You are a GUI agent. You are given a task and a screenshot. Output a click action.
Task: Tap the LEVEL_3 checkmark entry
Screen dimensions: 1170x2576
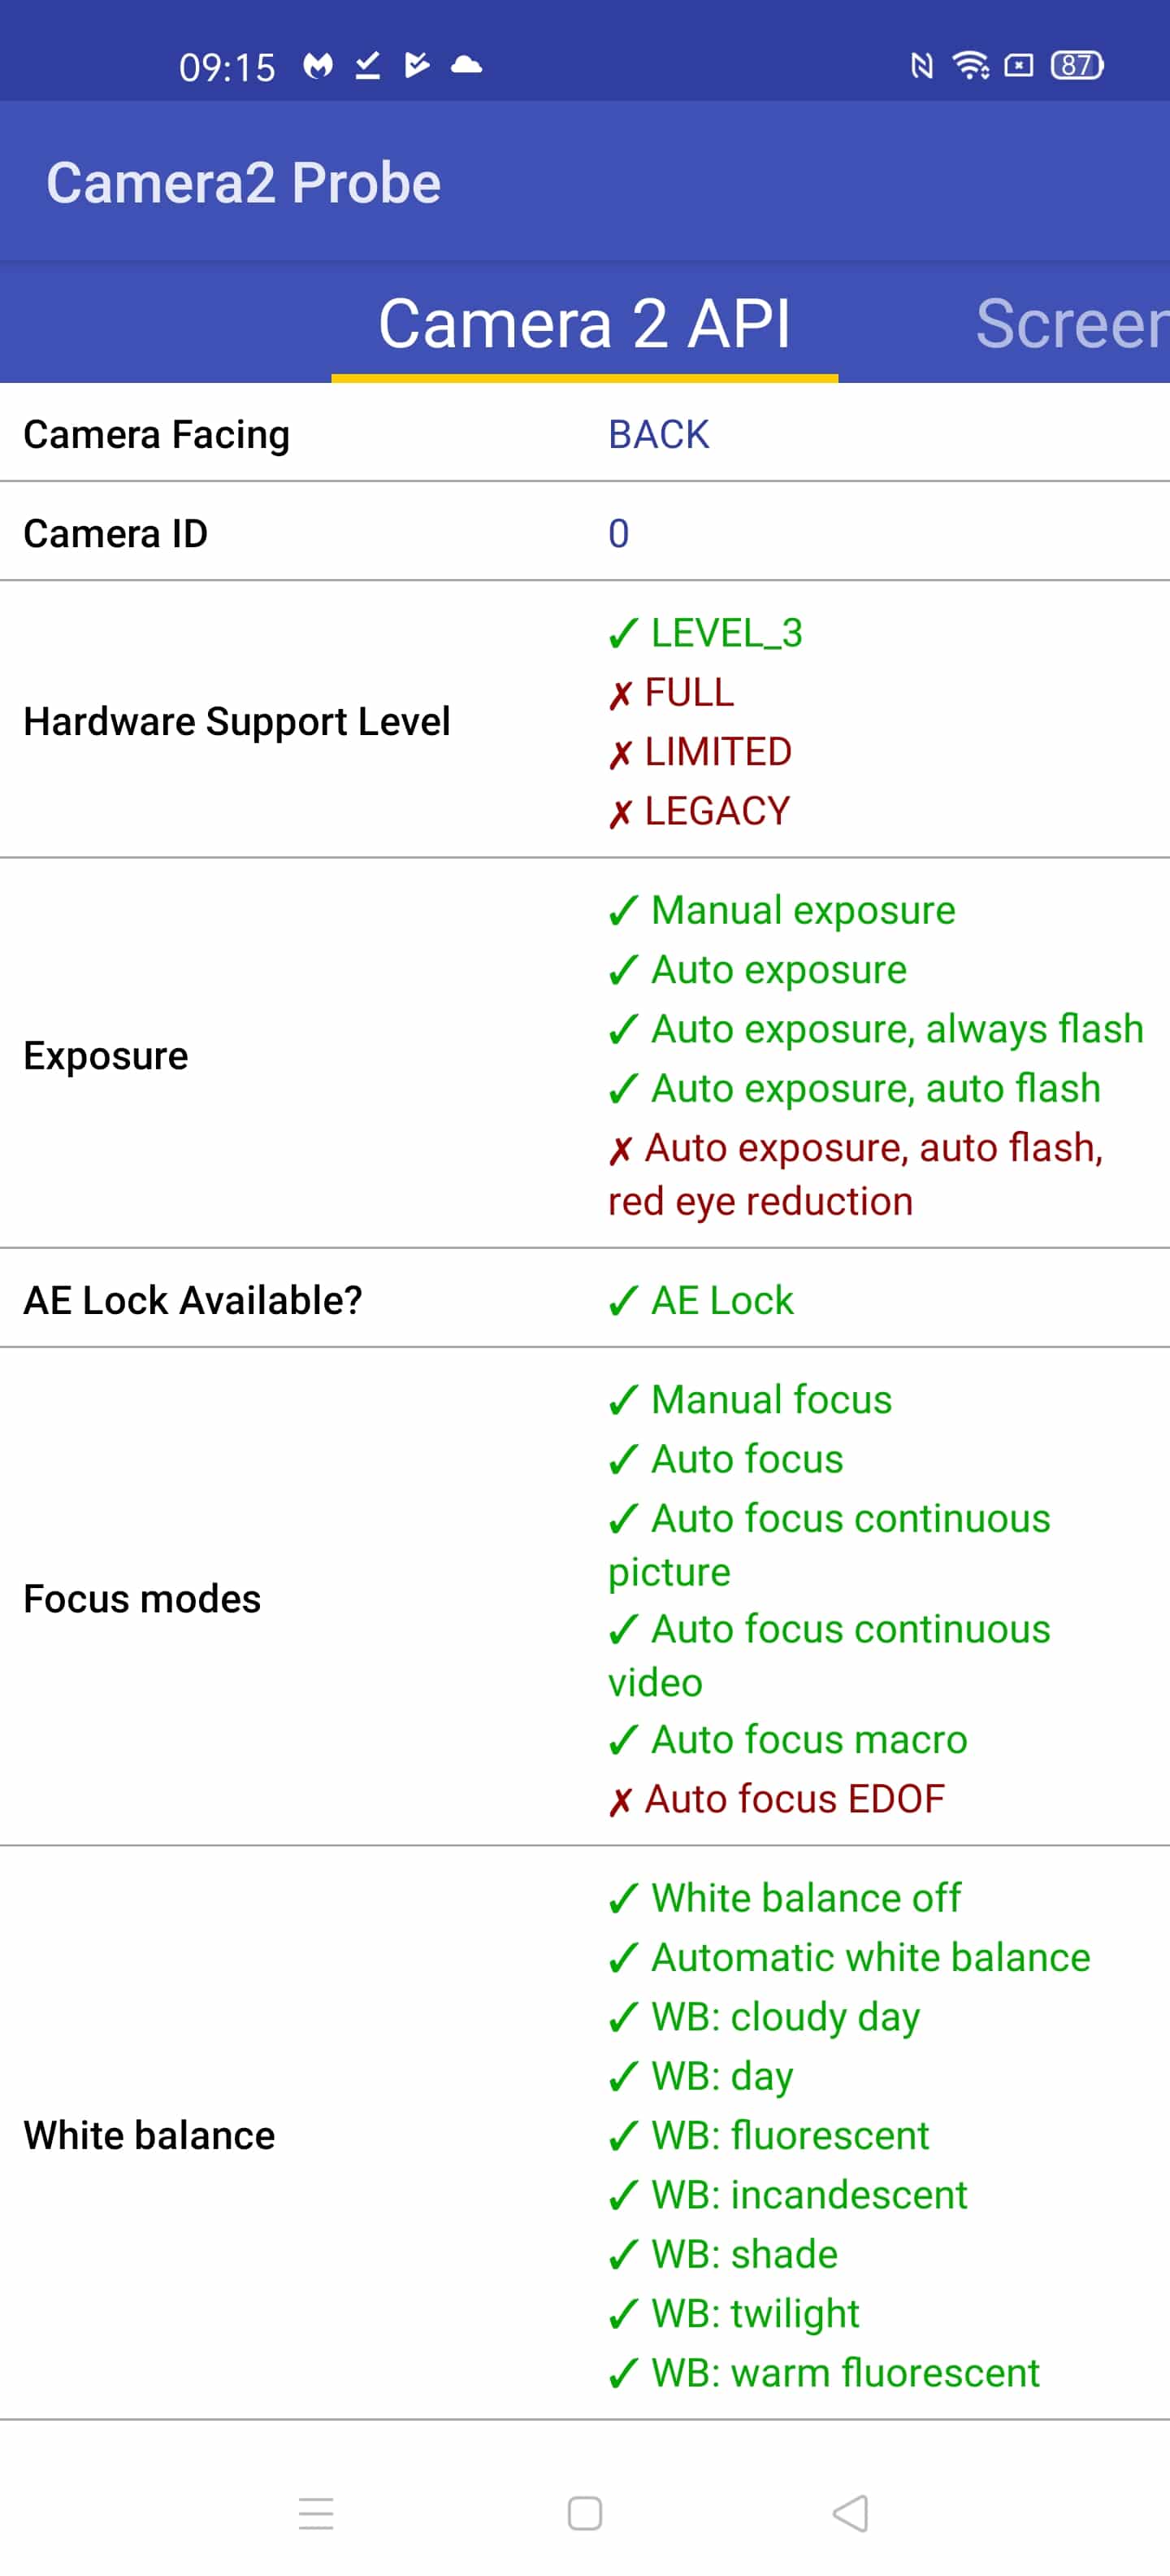(705, 633)
